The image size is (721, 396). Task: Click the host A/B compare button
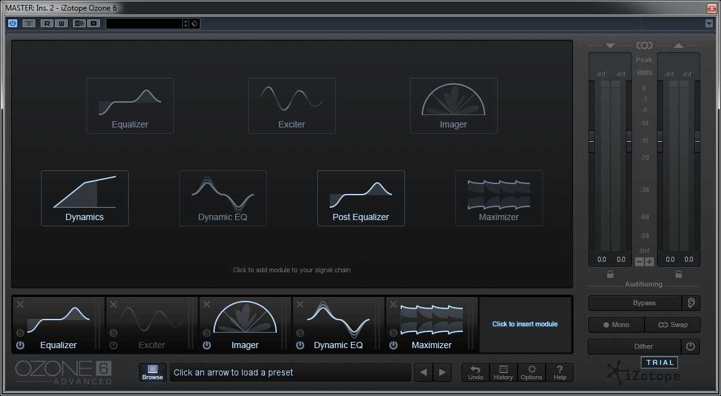tap(79, 24)
